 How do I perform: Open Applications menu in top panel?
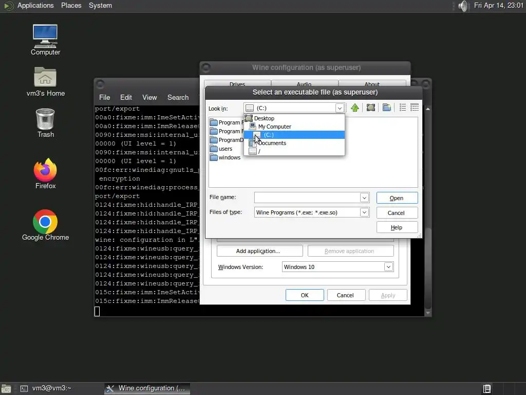(35, 6)
